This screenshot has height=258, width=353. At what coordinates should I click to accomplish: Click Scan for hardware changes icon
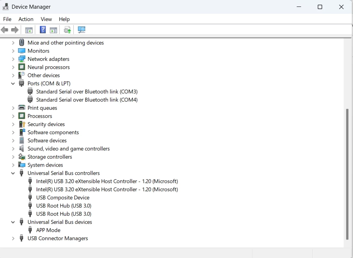tap(81, 30)
